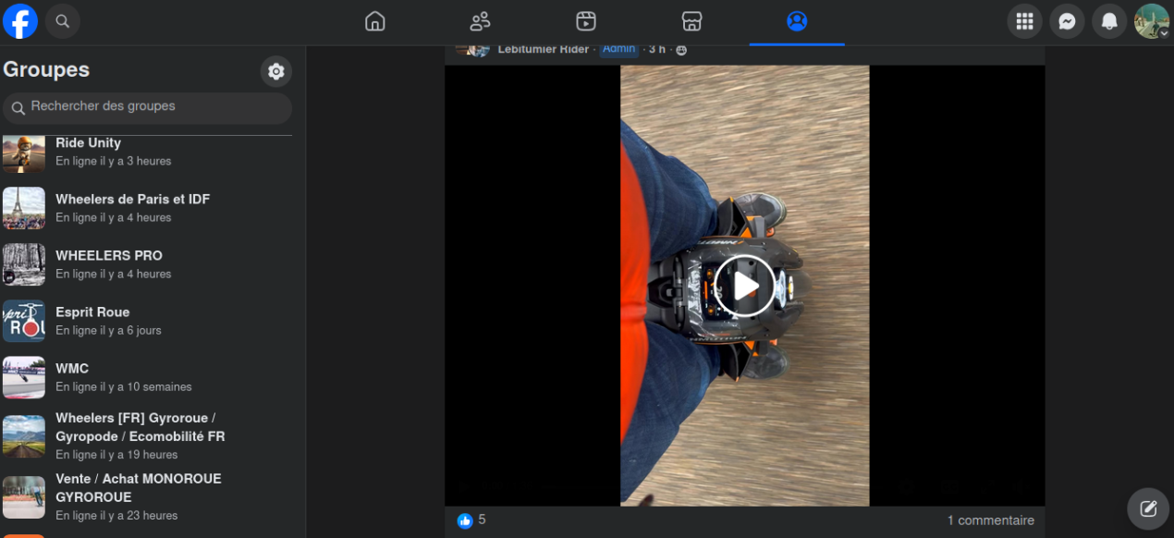This screenshot has width=1174, height=538.
Task: Open the Friends tab
Action: (x=480, y=21)
